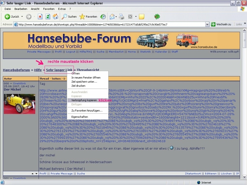Open the Statistik link

pos(145,51)
